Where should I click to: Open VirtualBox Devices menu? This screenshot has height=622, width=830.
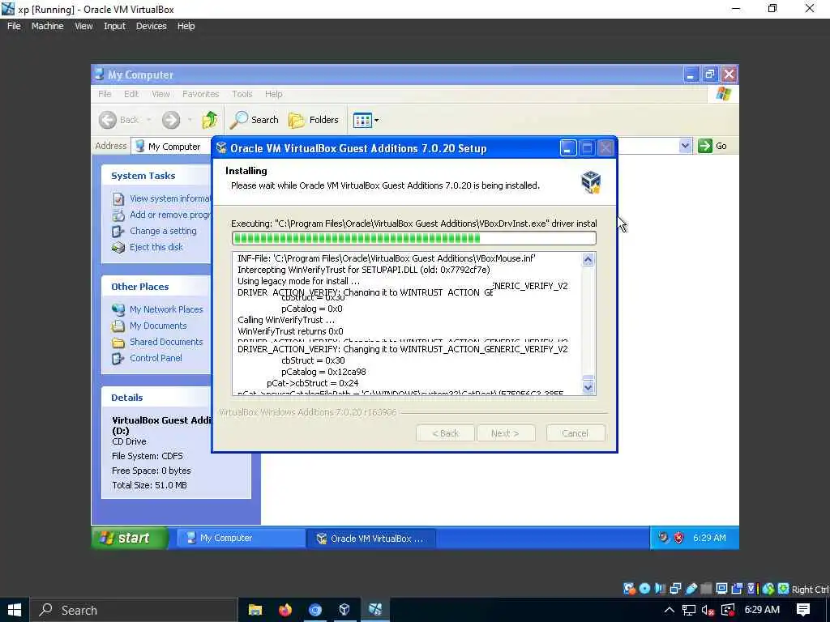[x=151, y=26]
